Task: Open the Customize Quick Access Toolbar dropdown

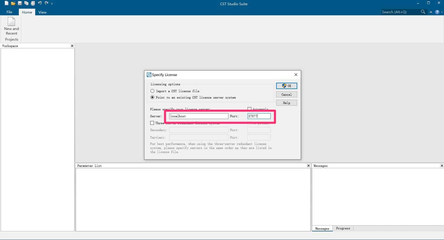Action: (52, 4)
